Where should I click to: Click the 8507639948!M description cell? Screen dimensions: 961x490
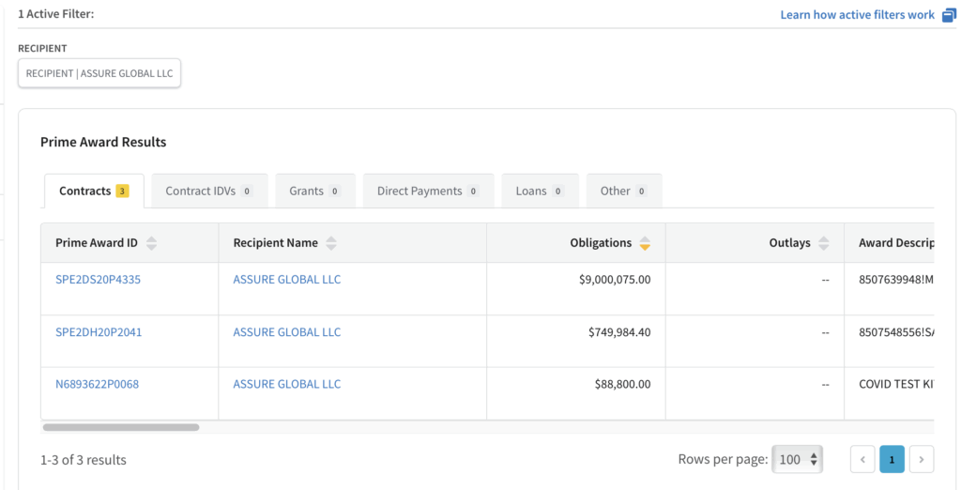click(890, 289)
